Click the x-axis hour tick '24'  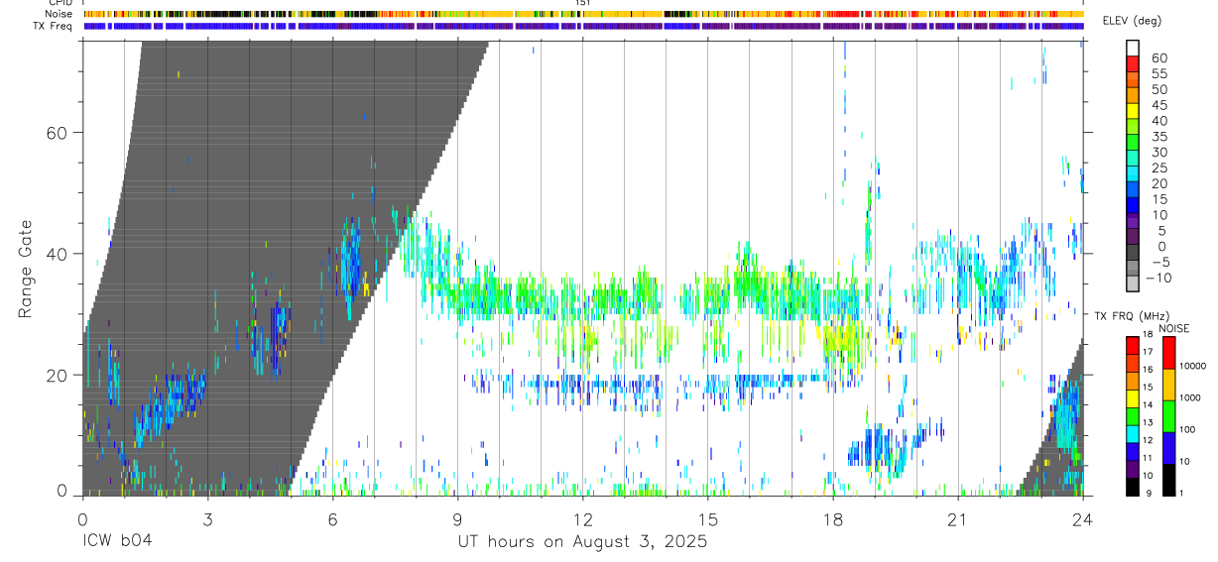(x=1082, y=519)
